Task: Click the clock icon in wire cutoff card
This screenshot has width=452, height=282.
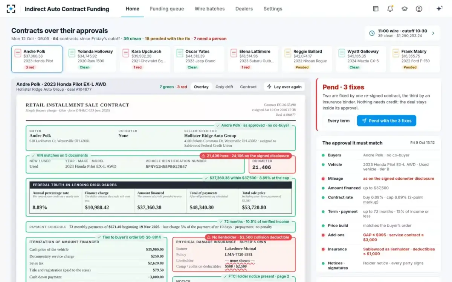Action: pyautogui.click(x=372, y=33)
